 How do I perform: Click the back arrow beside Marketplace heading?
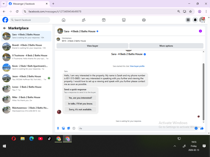[5, 28]
